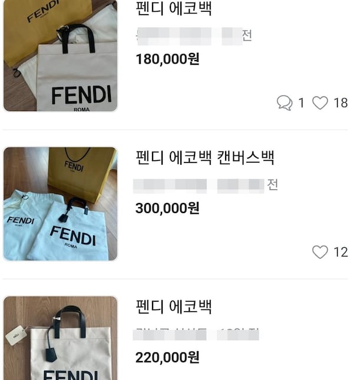Open the 펜디 에코백 title above 220,000원
This screenshot has width=363, height=380.
pyautogui.click(x=174, y=306)
